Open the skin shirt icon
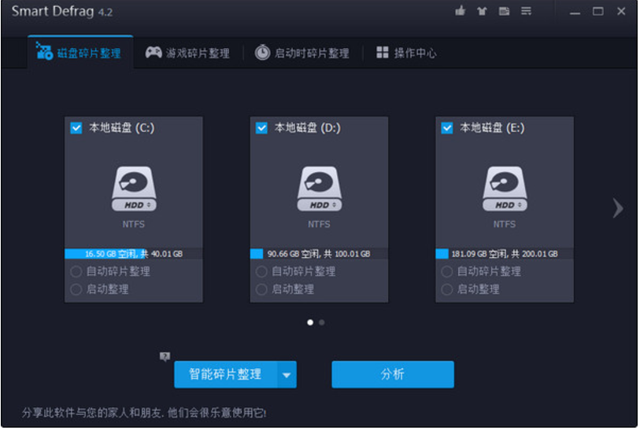This screenshot has height=441, width=640. [482, 11]
